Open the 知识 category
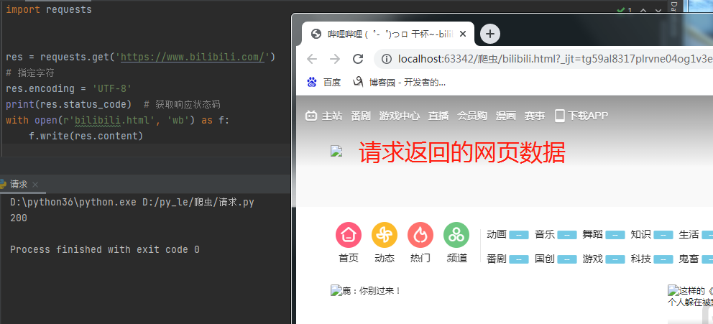This screenshot has width=713, height=324. coord(640,234)
